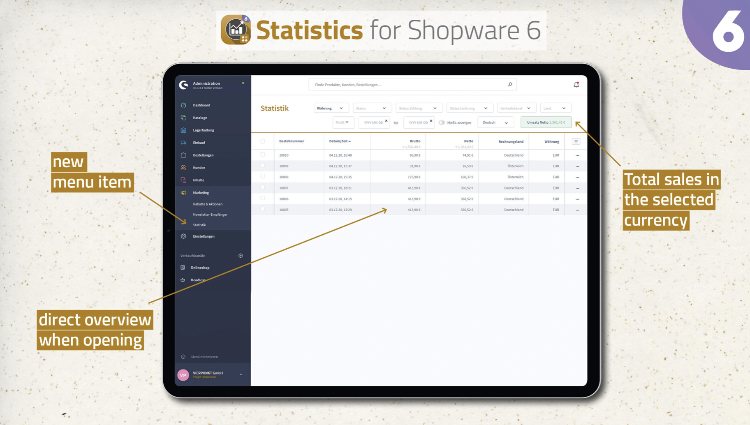The image size is (750, 425).
Task: Open row actions for order 10009
Action: pos(577,166)
